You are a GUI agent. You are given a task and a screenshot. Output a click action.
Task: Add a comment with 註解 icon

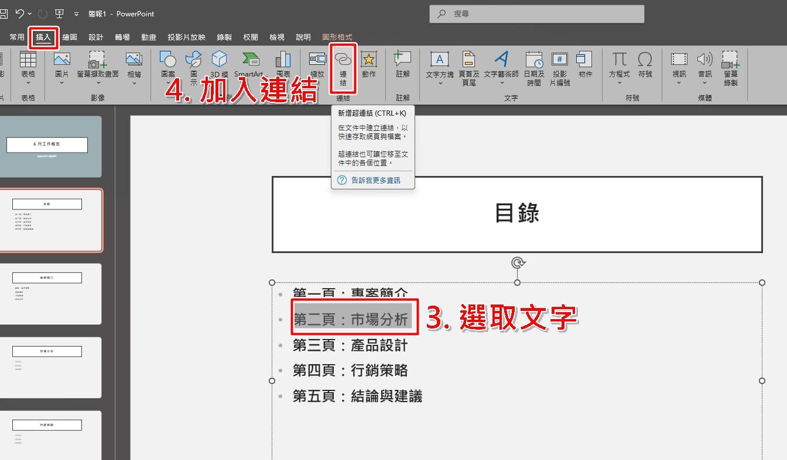403,60
